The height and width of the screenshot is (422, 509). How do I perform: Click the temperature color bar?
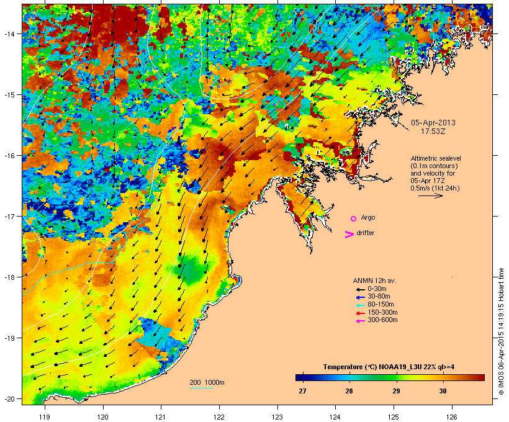pos(390,377)
